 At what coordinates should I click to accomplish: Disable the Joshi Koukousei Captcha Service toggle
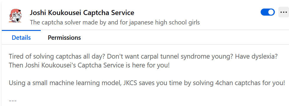[x=268, y=12]
